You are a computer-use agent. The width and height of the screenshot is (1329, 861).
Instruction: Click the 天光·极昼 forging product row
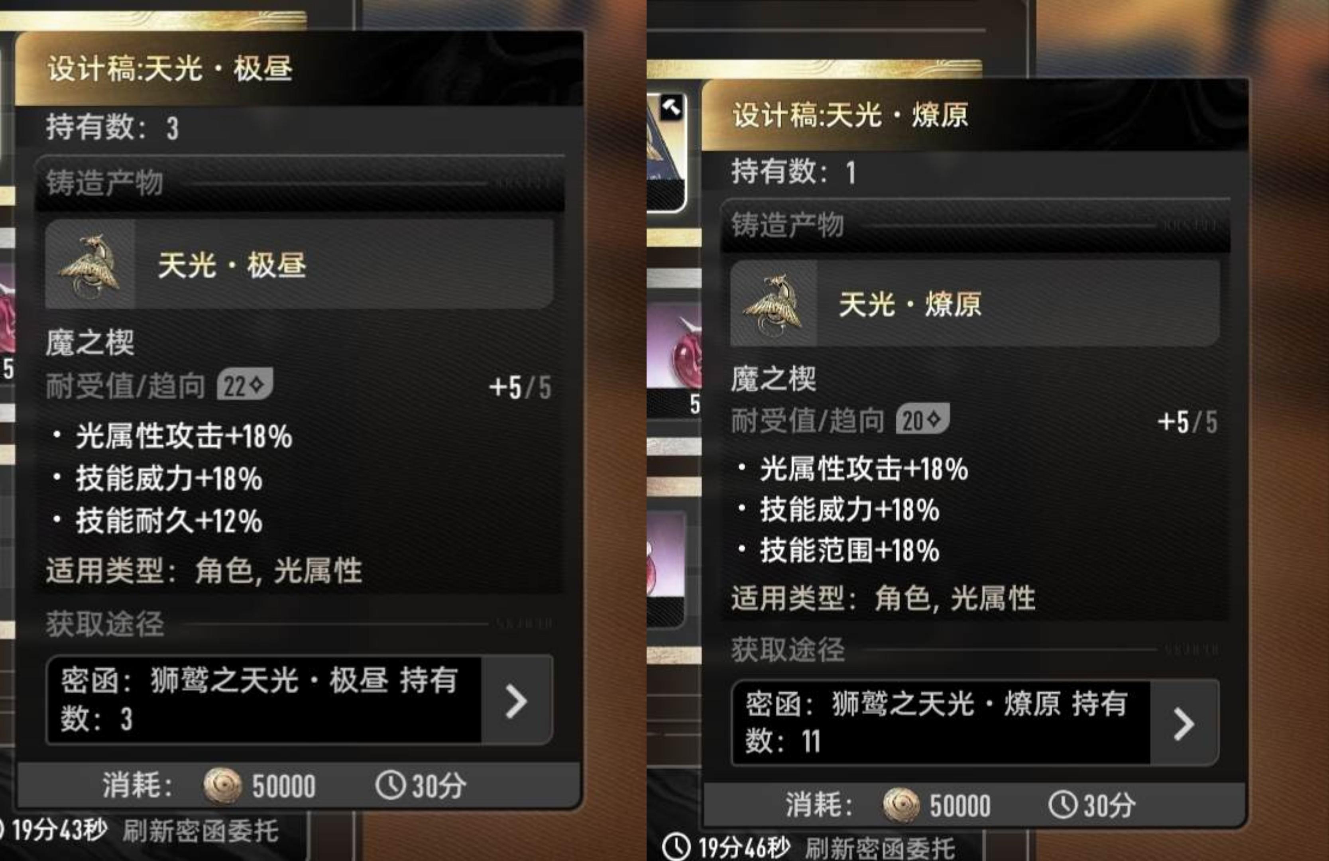point(299,263)
